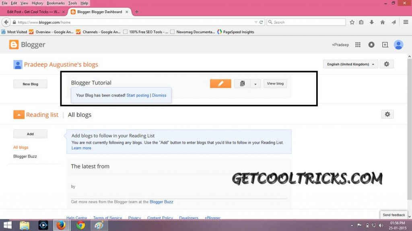Open the Help menu
The width and height of the screenshot is (412, 231).
pyautogui.click(x=84, y=3)
